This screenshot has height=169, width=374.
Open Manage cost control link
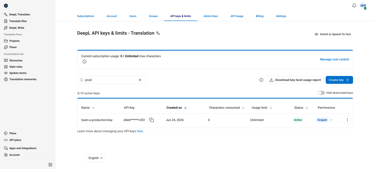click(335, 59)
